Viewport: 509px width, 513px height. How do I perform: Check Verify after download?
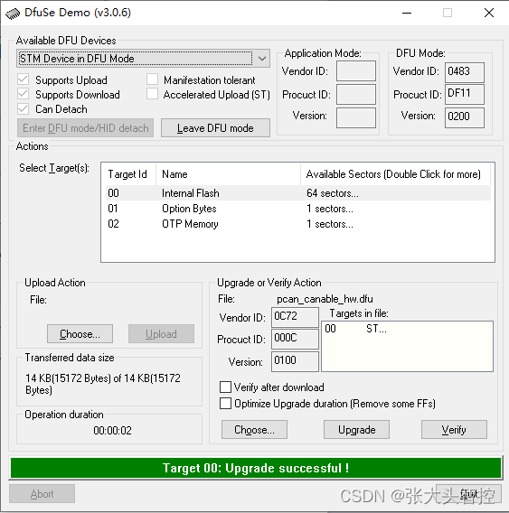click(225, 387)
